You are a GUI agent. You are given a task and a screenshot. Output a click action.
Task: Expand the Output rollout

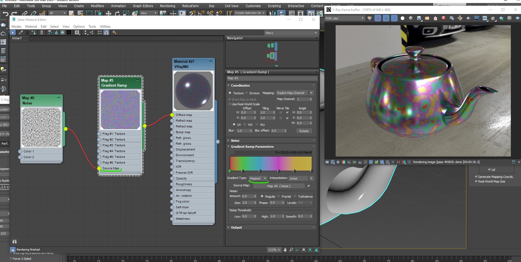click(x=236, y=227)
